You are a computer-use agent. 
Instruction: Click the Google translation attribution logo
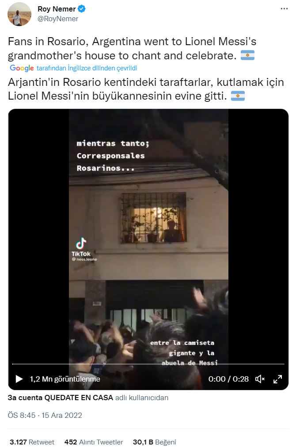(x=22, y=68)
